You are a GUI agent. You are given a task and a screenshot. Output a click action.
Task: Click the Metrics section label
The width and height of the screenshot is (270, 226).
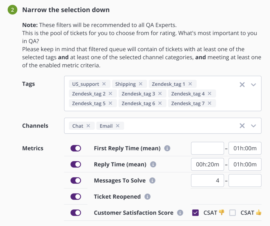coord(33,148)
